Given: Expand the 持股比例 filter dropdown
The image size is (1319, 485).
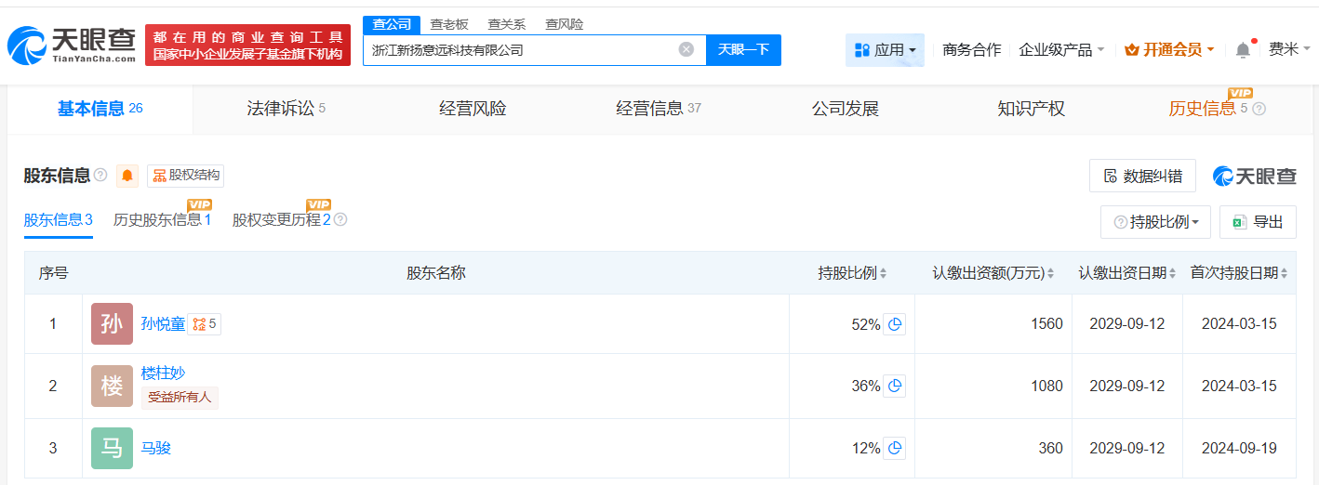Looking at the screenshot, I should [x=1155, y=222].
